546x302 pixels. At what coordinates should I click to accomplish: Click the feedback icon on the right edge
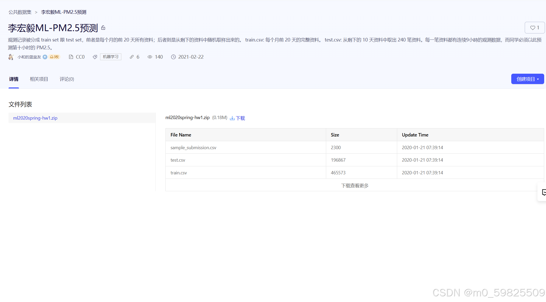[x=544, y=192]
